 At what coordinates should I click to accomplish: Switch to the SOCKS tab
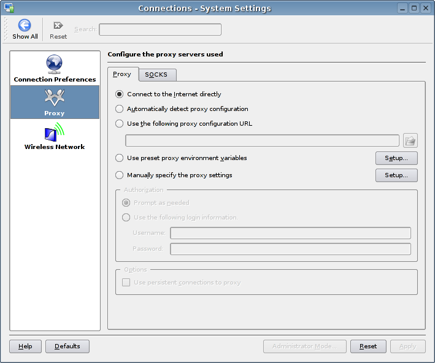pyautogui.click(x=157, y=75)
